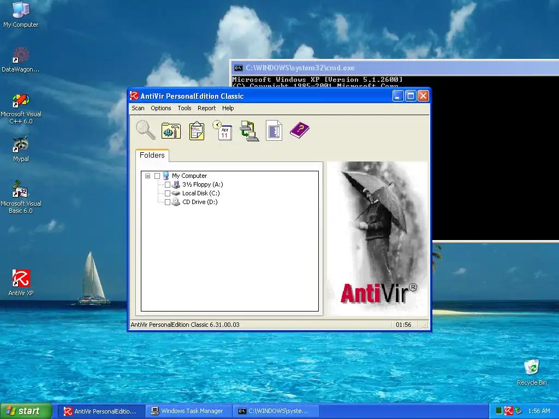Open My Computer desktop icon
This screenshot has width=559, height=419.
[21, 15]
